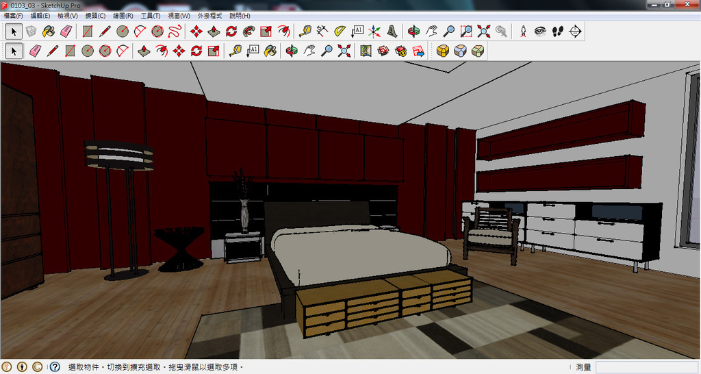Choose Push/Pull in the top toolbar row
The height and width of the screenshot is (374, 701).
click(x=214, y=32)
